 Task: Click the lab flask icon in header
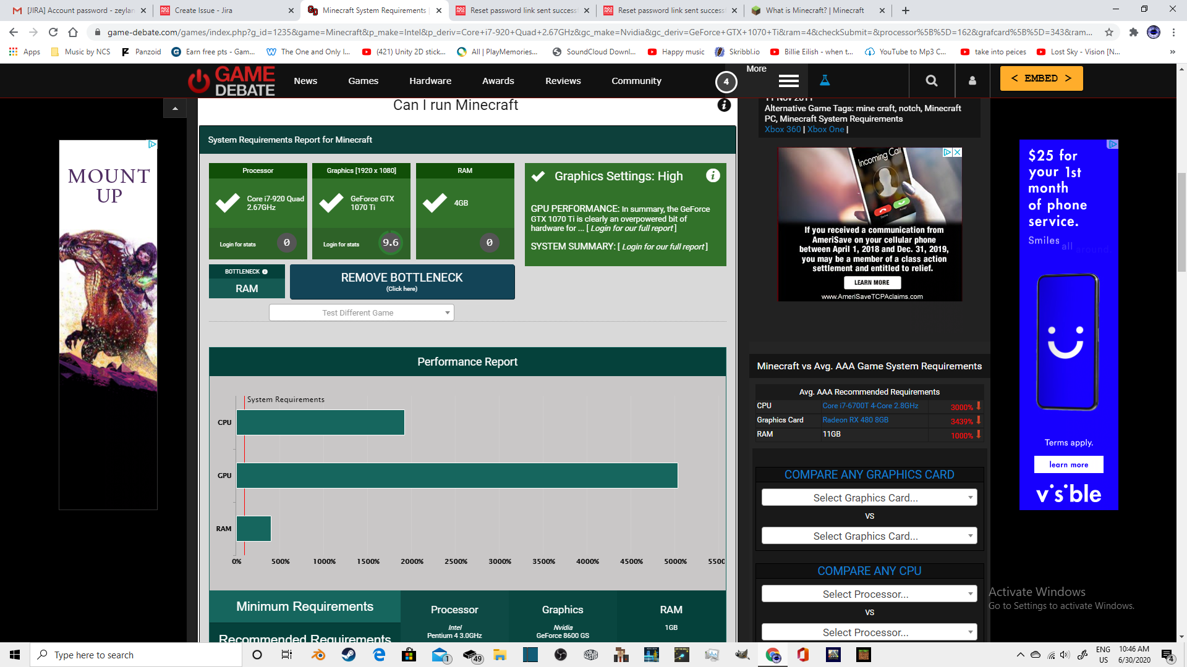825,81
